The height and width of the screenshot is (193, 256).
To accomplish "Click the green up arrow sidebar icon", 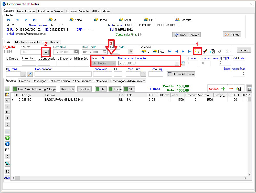I will click(7, 138).
